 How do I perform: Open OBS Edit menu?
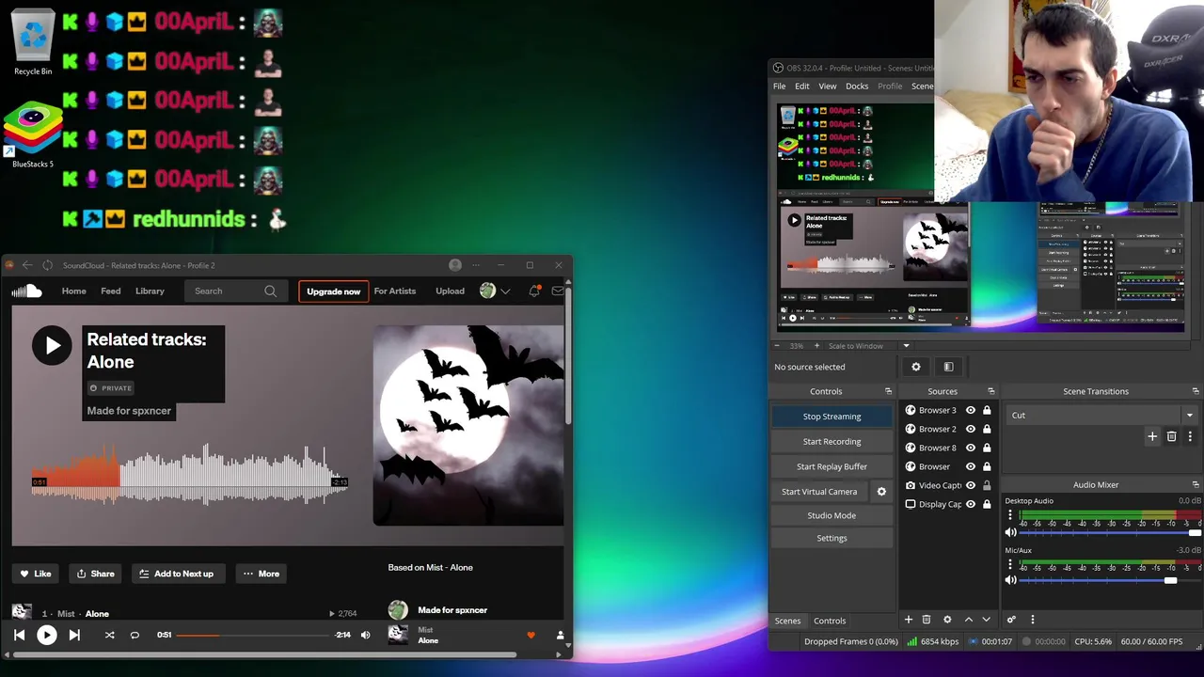click(801, 86)
